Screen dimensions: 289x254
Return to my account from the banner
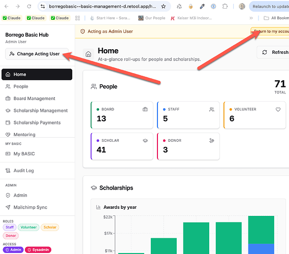(x=270, y=31)
